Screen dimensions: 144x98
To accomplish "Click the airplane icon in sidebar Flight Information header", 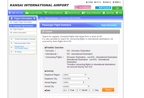I will coord(12,18).
